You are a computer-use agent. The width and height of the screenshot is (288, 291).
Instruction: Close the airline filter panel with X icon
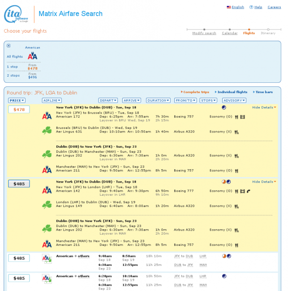tap(9, 46)
